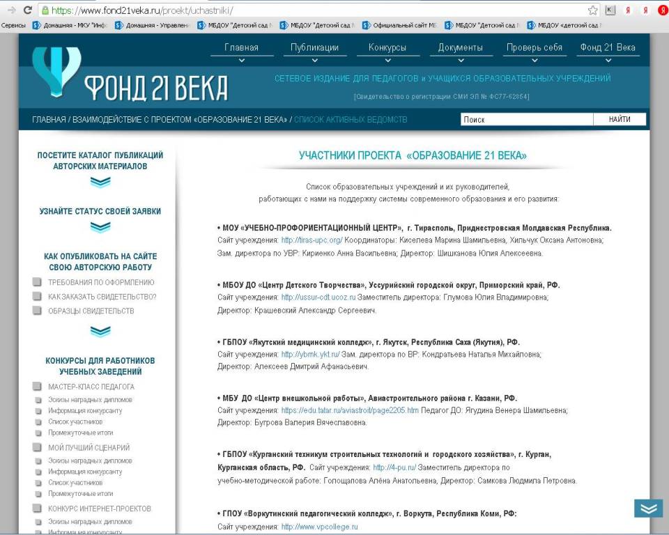Open Как заказать свидетельство? in the sidebar
Screen dimensions: 669x535
pyautogui.click(x=102, y=297)
